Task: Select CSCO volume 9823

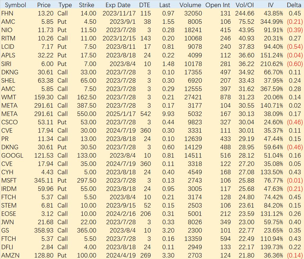Action: pyautogui.click(x=195, y=122)
